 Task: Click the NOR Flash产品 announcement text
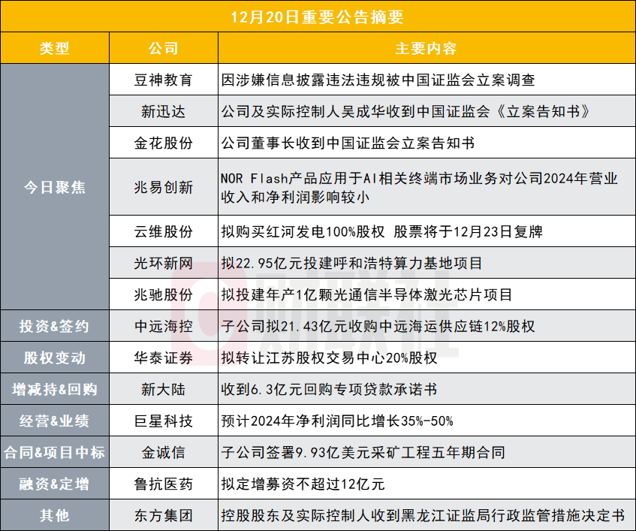pos(419,188)
